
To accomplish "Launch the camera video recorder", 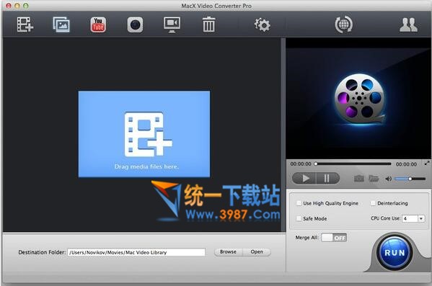I will (135, 24).
